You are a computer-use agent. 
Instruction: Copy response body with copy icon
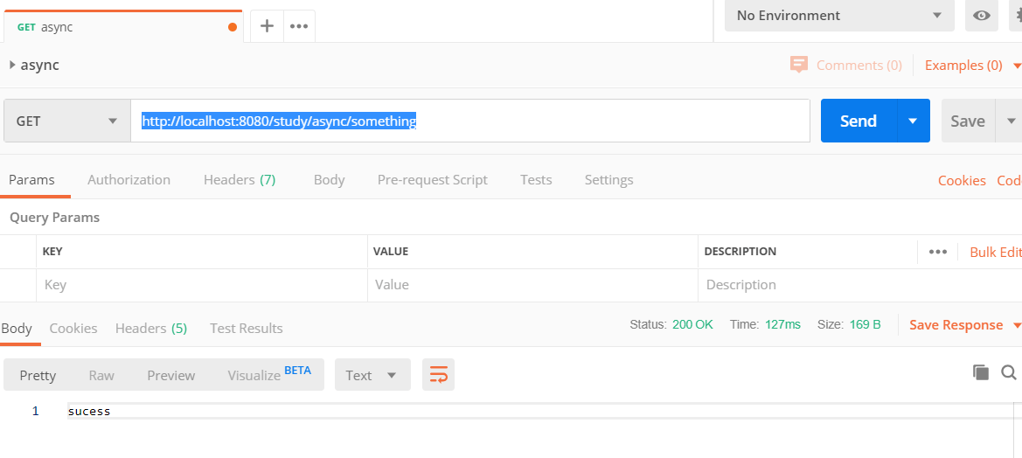point(980,372)
